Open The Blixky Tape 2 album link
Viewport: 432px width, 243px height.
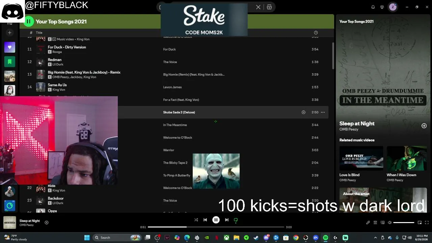click(x=175, y=163)
